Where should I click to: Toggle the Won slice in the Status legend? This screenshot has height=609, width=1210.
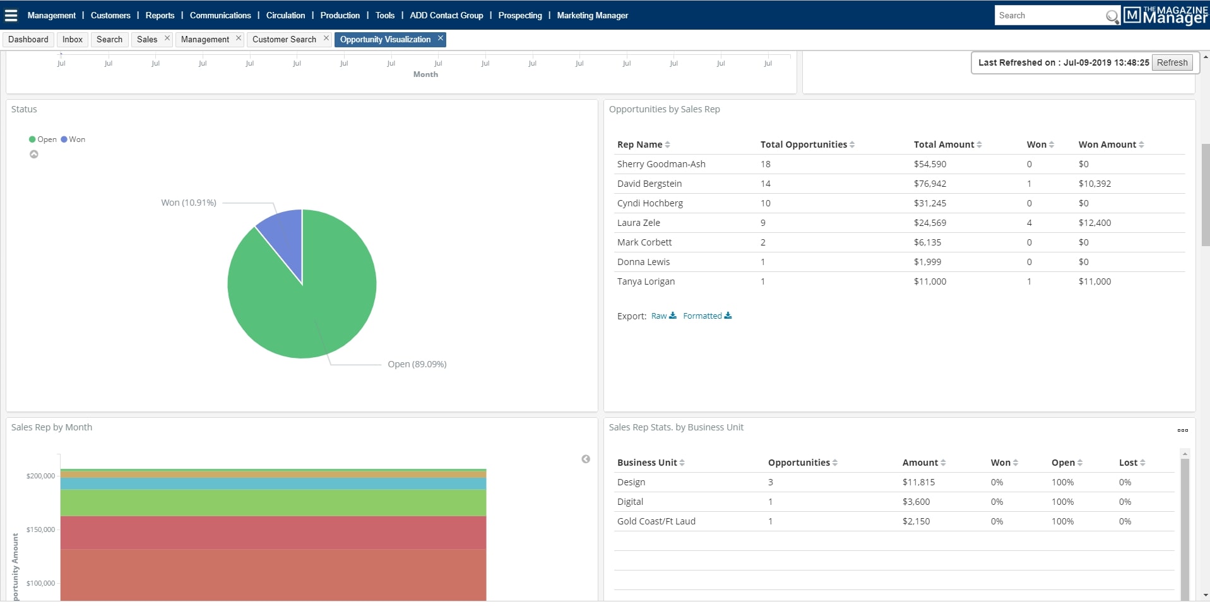73,139
